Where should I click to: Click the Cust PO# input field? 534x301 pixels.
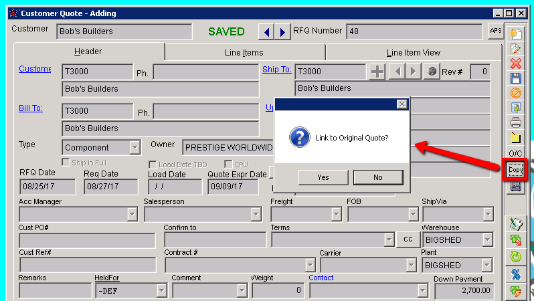(x=87, y=240)
